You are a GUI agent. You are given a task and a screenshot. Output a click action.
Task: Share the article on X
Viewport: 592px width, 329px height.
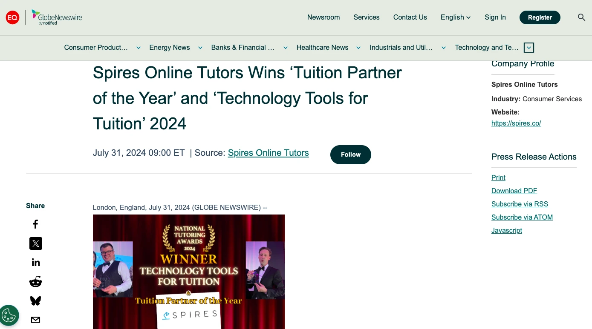pyautogui.click(x=35, y=243)
